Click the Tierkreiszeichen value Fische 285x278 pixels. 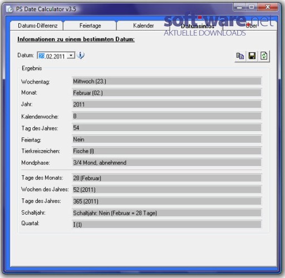point(166,151)
